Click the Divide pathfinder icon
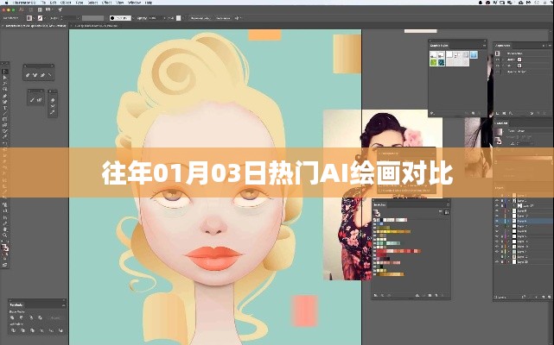Image resolution: width=554 pixels, height=345 pixels. pos(14,330)
